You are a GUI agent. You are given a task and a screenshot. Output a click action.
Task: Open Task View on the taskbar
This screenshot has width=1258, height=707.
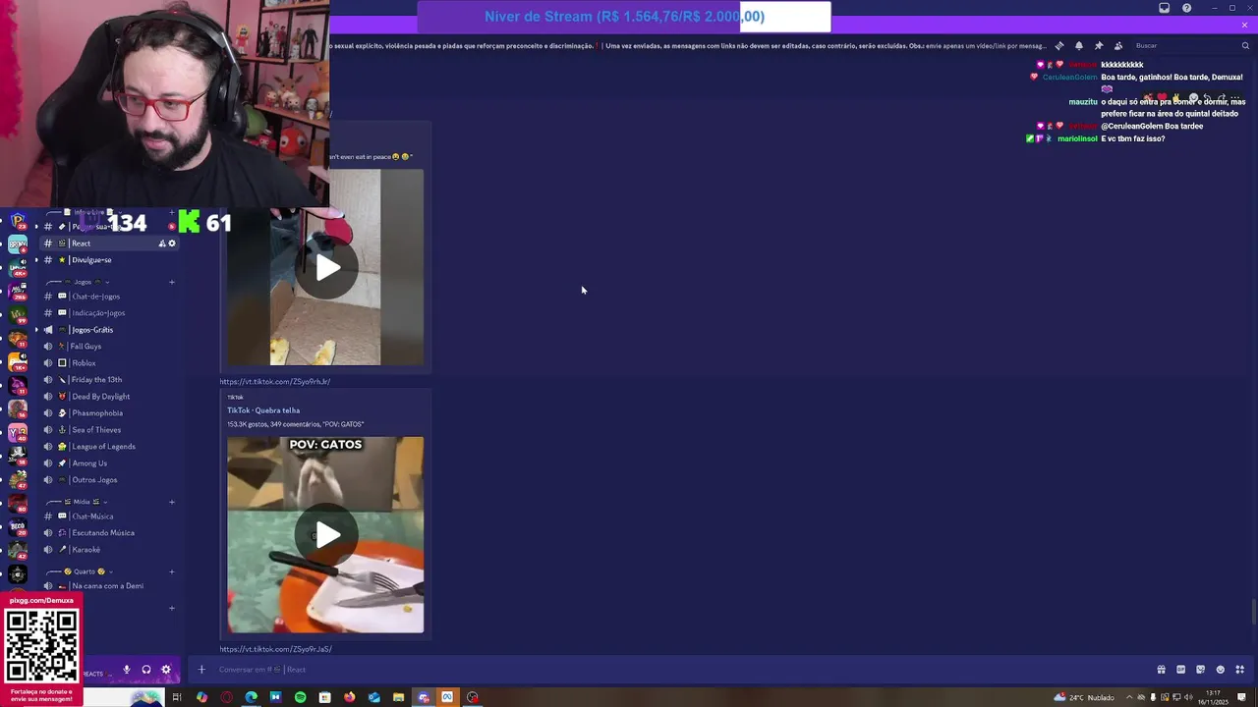[x=177, y=697]
